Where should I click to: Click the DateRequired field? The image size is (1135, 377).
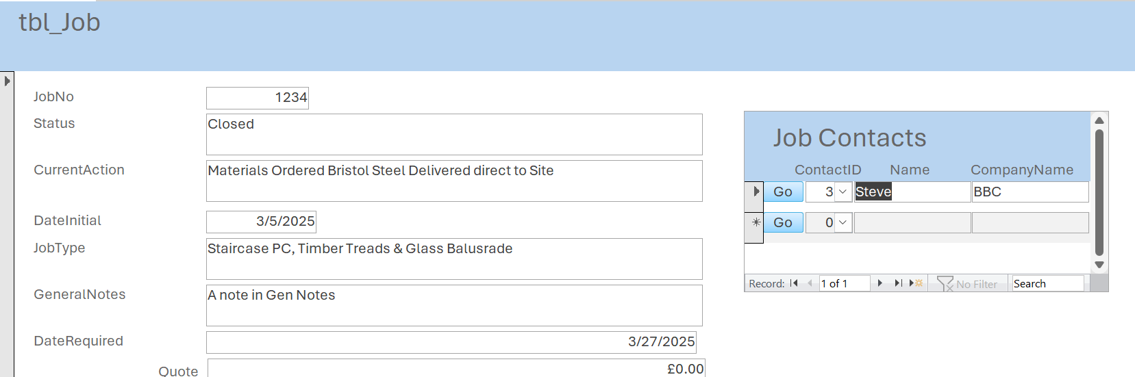451,342
